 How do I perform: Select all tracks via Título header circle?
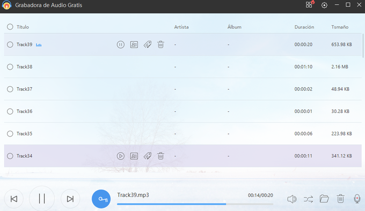[x=10, y=27]
